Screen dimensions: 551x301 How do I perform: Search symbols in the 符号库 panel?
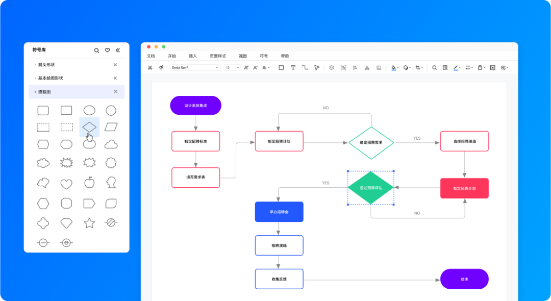pyautogui.click(x=96, y=51)
